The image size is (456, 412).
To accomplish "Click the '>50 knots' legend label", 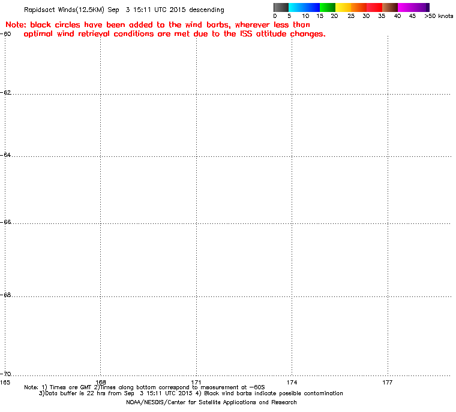I will pyautogui.click(x=439, y=16).
